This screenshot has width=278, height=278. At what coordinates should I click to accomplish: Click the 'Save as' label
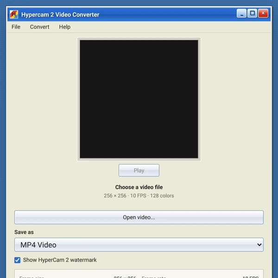(x=24, y=232)
